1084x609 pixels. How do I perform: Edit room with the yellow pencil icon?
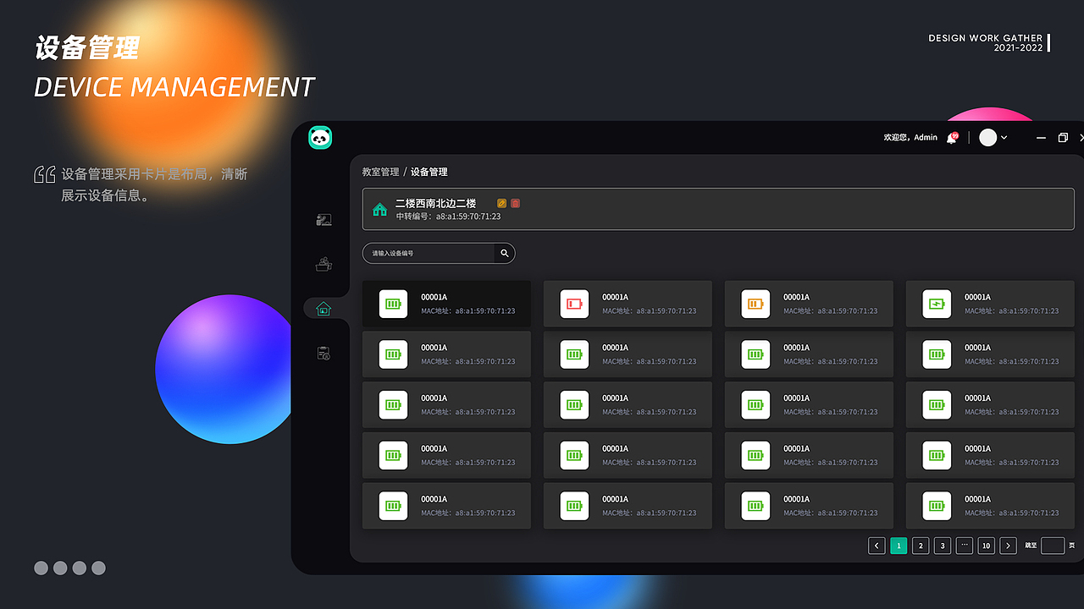point(502,203)
